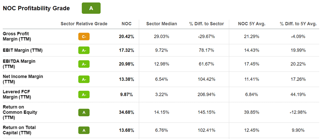Select the EBITDA Margin (TTM) row label
The width and height of the screenshot is (321, 139).
point(19,64)
